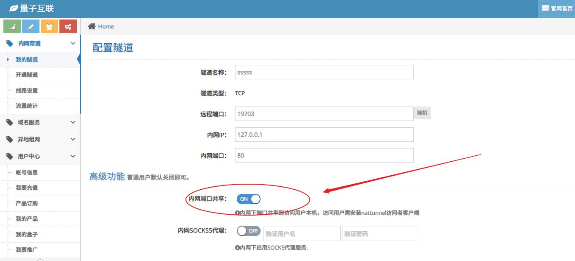Turn off the 内网端口共享 switch
This screenshot has height=261, width=575.
pos(249,199)
